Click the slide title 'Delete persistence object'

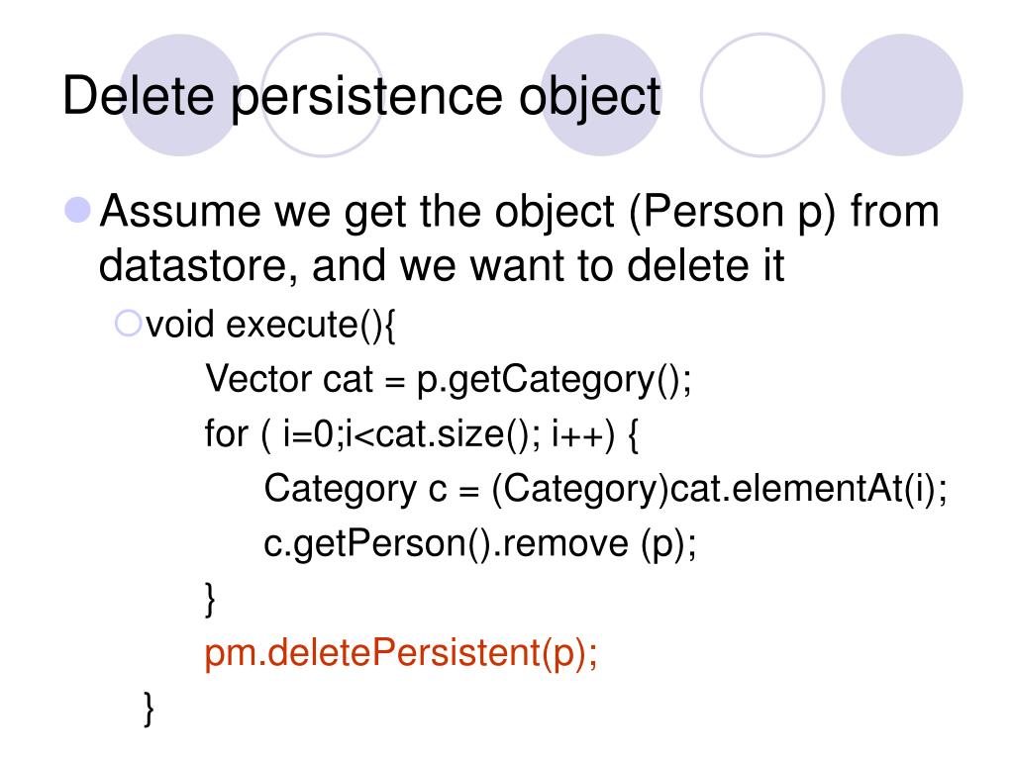tap(361, 97)
